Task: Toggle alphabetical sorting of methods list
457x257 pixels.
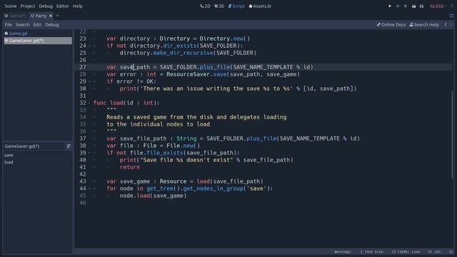Action: click(69, 146)
